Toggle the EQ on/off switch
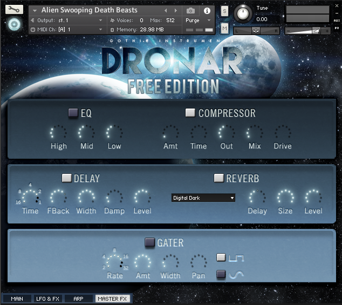This screenshot has width=342, height=305. tap(73, 113)
